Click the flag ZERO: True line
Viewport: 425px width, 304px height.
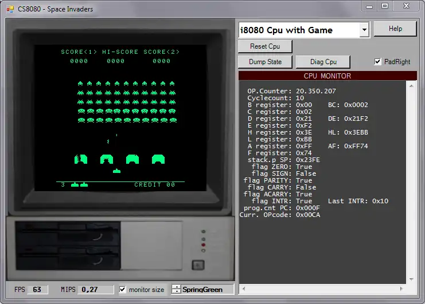click(282, 167)
